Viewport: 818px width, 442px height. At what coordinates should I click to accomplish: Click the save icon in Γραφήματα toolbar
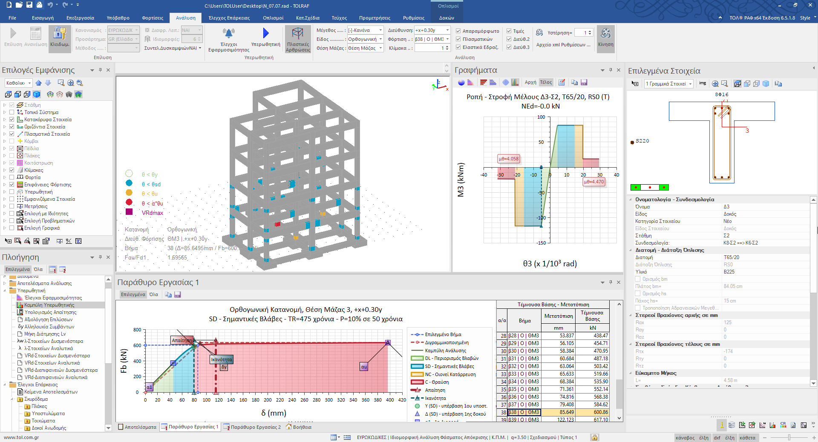[x=584, y=83]
